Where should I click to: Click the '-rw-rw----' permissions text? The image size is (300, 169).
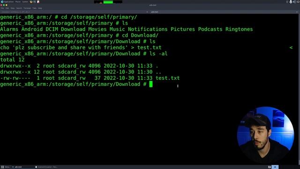(15, 78)
